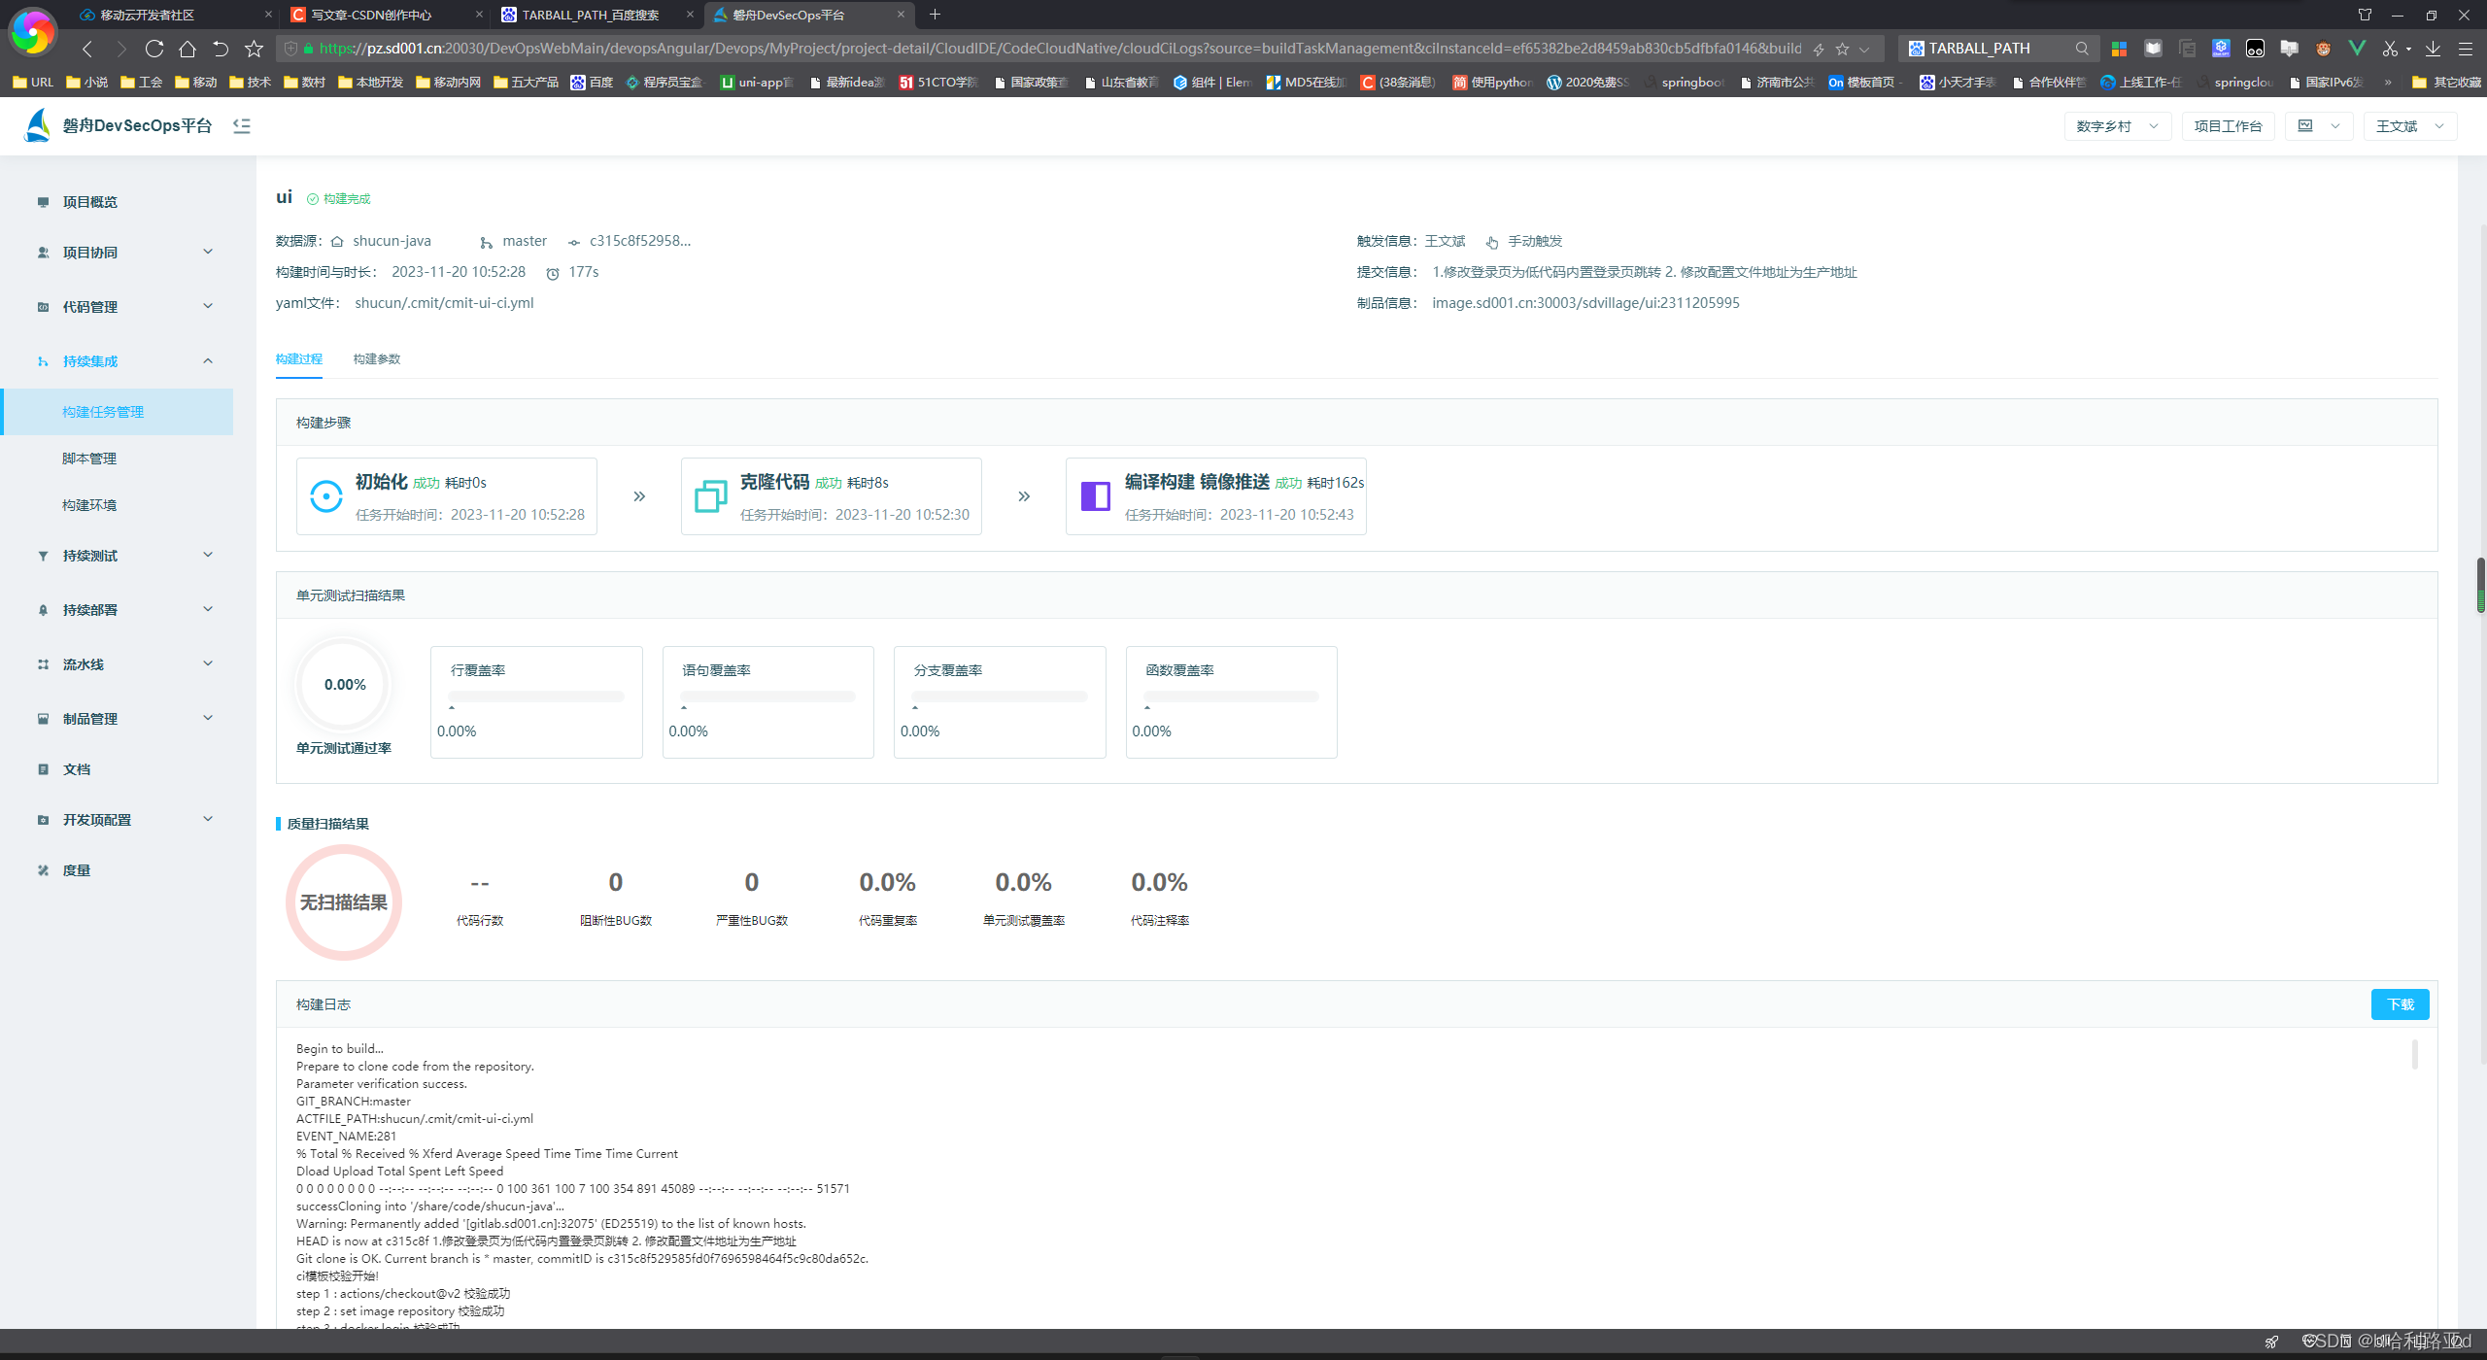The image size is (2487, 1360).
Task: Switch to the 构建参数 tab
Action: (377, 359)
